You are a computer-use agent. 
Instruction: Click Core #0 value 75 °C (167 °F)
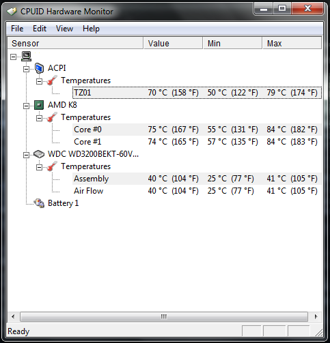(x=174, y=130)
